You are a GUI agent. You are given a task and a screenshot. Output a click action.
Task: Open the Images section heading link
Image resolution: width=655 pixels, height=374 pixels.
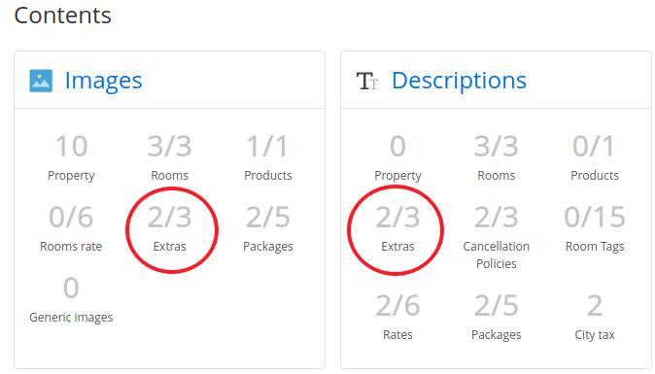[x=103, y=81]
